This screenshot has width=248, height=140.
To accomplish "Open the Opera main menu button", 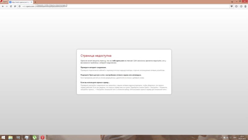I will (4, 2).
